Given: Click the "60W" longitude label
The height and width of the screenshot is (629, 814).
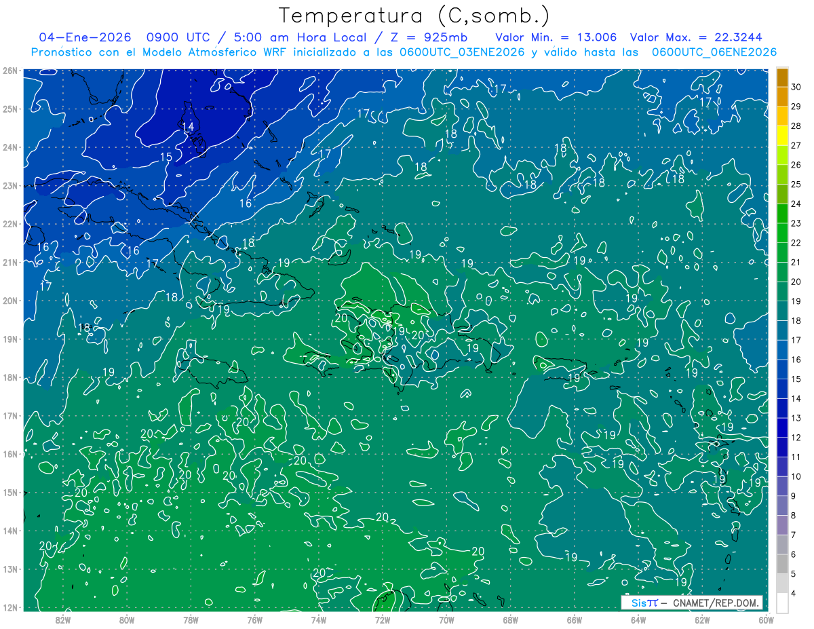Looking at the screenshot, I should coord(767,620).
